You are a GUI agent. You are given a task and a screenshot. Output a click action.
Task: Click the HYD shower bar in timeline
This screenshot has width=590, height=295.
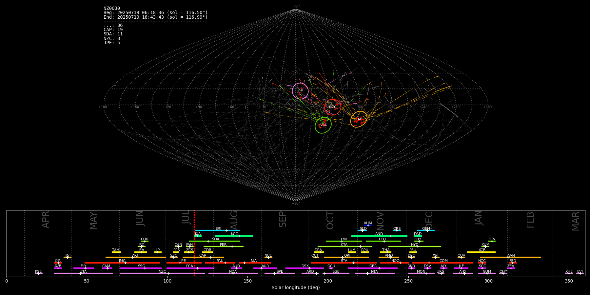415,246
